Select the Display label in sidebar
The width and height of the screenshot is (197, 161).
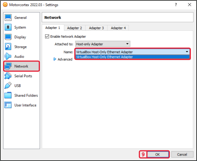(20, 37)
